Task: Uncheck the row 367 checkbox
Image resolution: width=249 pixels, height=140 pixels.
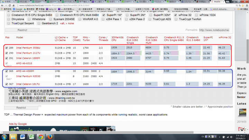Action: (x=7, y=84)
